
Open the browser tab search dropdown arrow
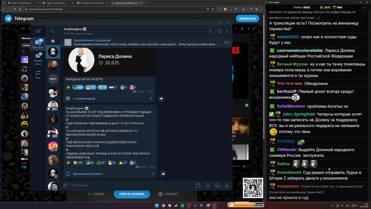(3, 3)
